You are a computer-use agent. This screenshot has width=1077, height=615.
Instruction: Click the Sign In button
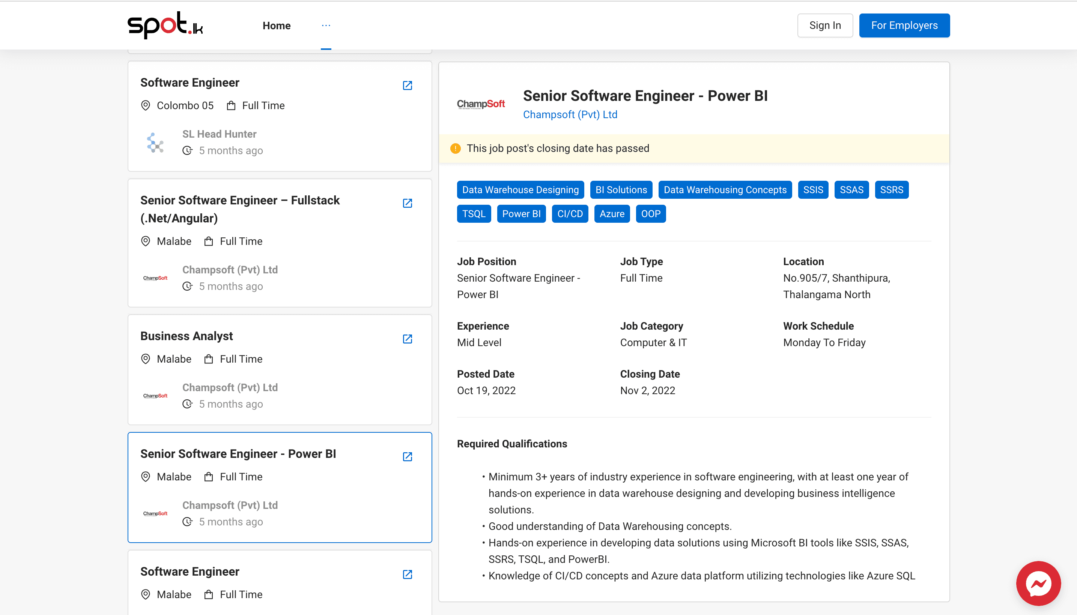tap(825, 25)
